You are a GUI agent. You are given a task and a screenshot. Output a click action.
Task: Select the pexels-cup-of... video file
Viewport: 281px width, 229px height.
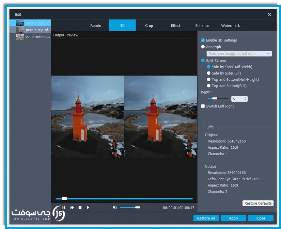pos(30,30)
